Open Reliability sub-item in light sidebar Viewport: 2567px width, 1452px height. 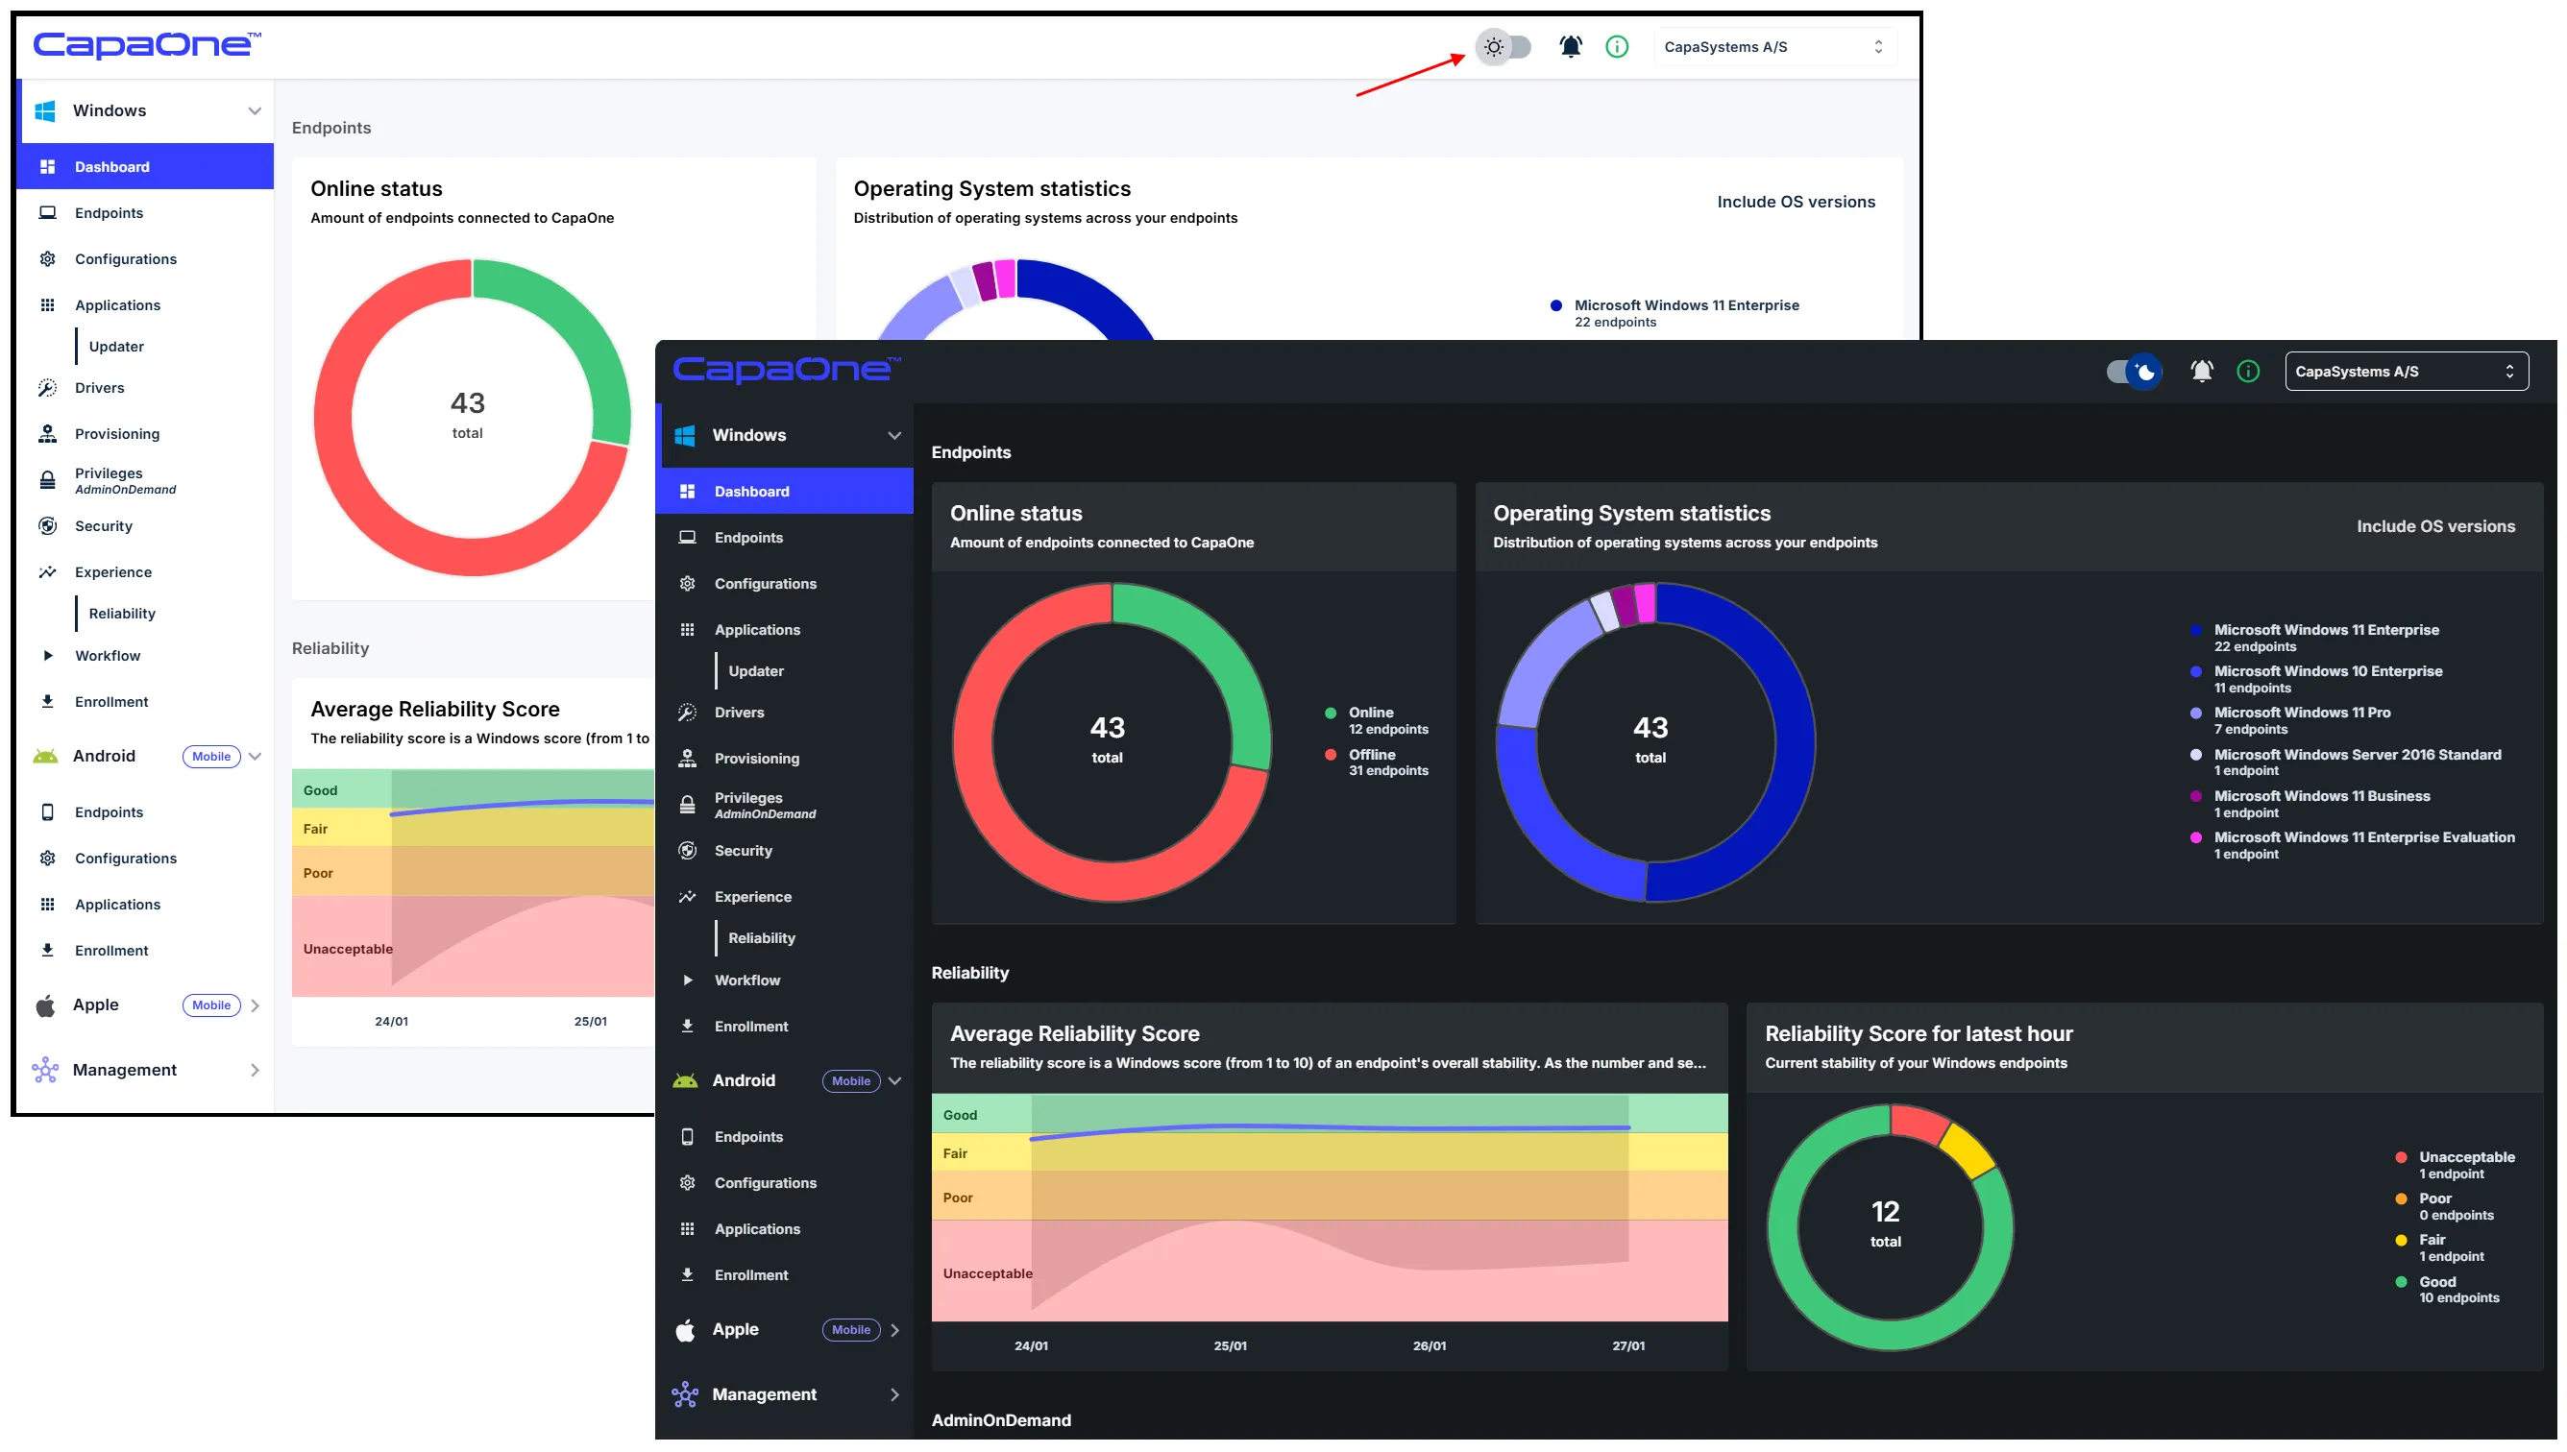click(x=122, y=614)
